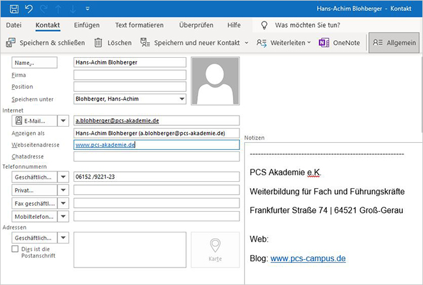Click the text 'PCS Akademie e.K.' in notes
Image resolution: width=423 pixels, height=285 pixels.
[x=286, y=172]
